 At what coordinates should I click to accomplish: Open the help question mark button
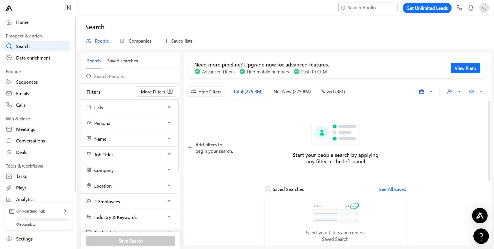481,236
